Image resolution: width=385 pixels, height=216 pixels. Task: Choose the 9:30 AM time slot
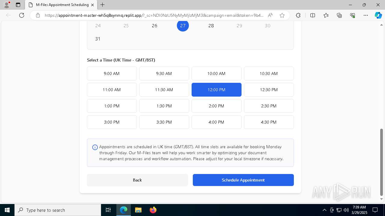click(x=164, y=73)
